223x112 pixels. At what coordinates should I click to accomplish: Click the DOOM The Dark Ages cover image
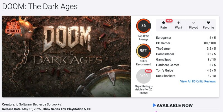coord(67,57)
